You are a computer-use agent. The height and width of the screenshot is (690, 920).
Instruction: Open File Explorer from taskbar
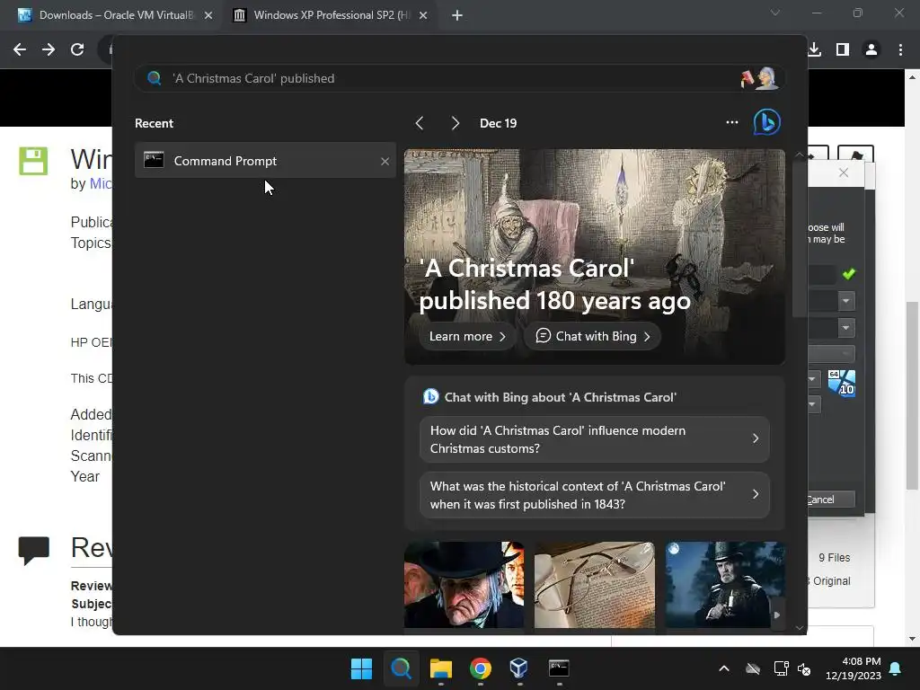point(440,668)
